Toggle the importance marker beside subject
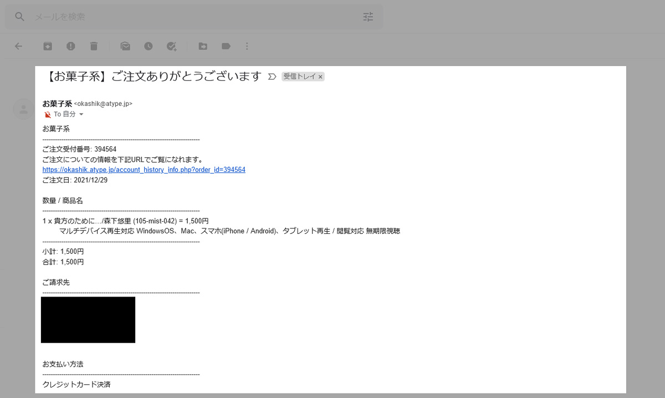Viewport: 665px width, 398px height. (272, 77)
